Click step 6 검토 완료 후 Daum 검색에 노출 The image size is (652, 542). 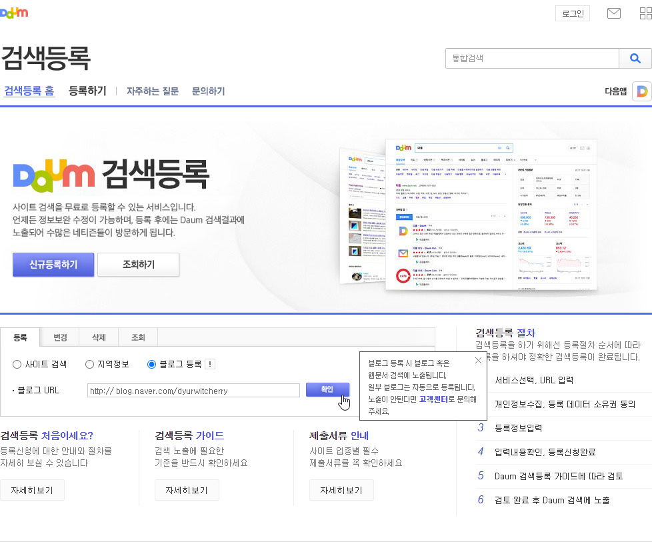point(552,500)
